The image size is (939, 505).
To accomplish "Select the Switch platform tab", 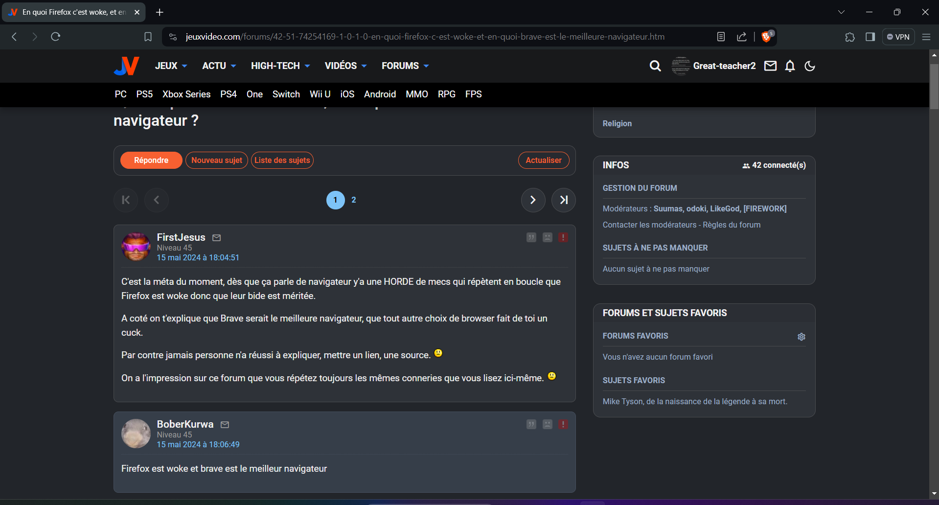I will pyautogui.click(x=286, y=94).
